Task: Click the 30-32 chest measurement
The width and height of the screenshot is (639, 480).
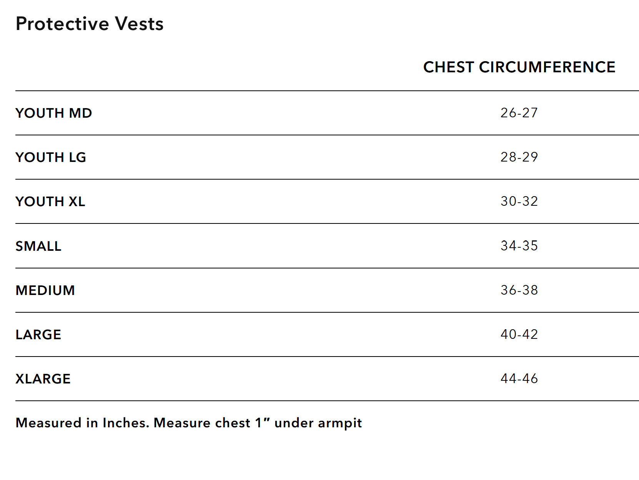Action: click(x=519, y=201)
